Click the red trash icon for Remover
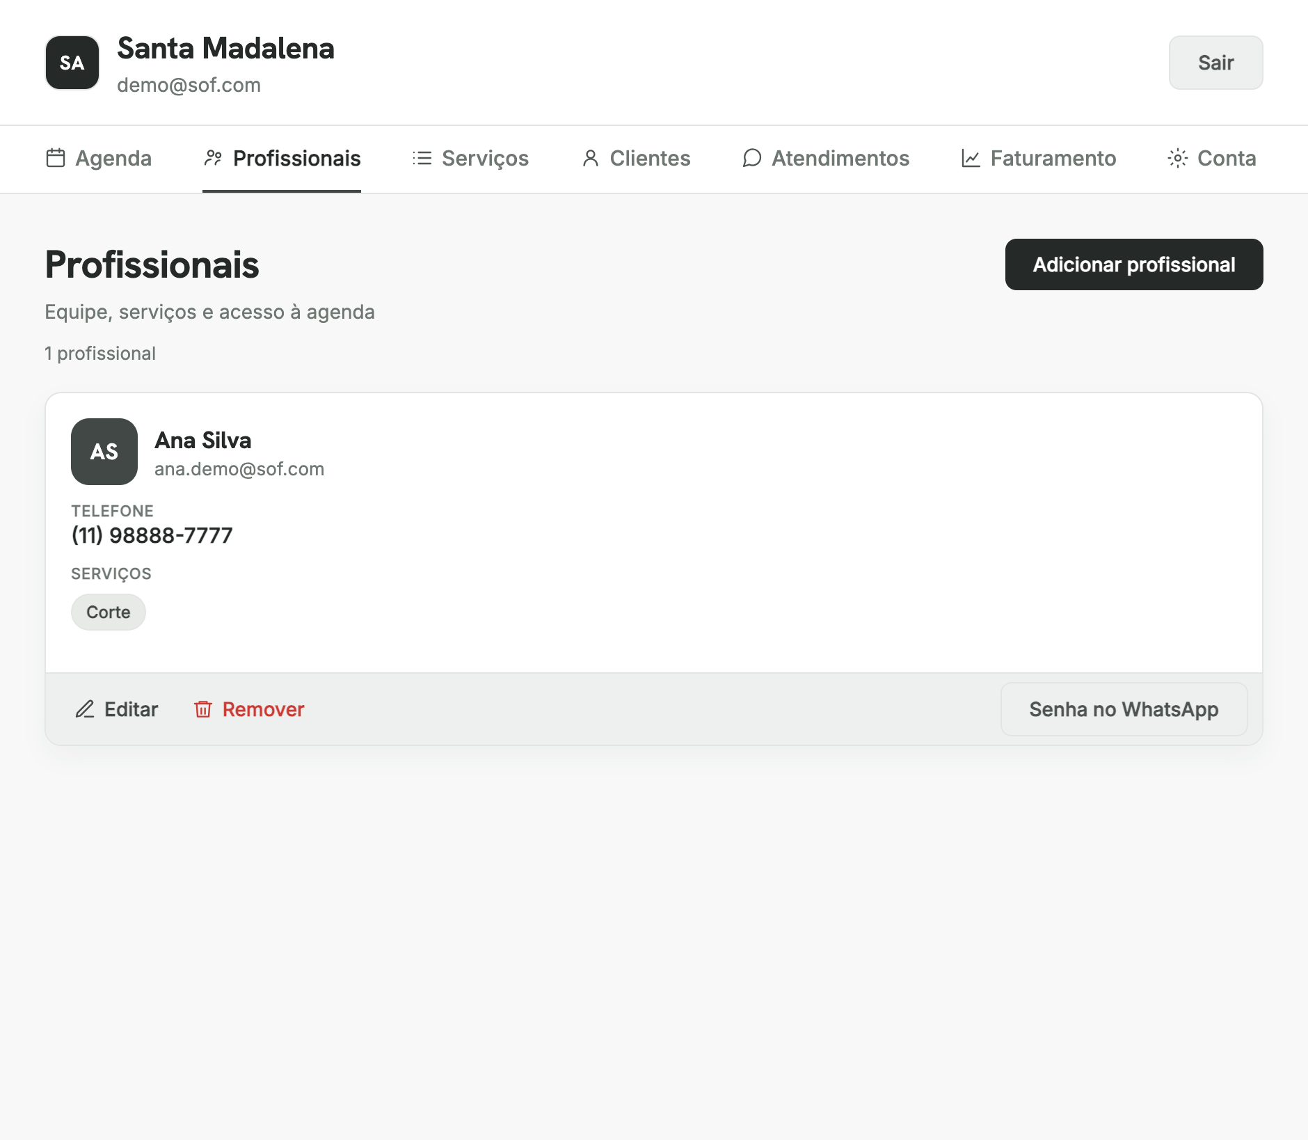Viewport: 1308px width, 1140px height. (203, 709)
